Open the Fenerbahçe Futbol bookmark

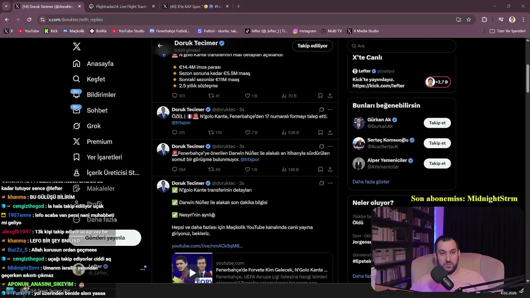coord(170,31)
